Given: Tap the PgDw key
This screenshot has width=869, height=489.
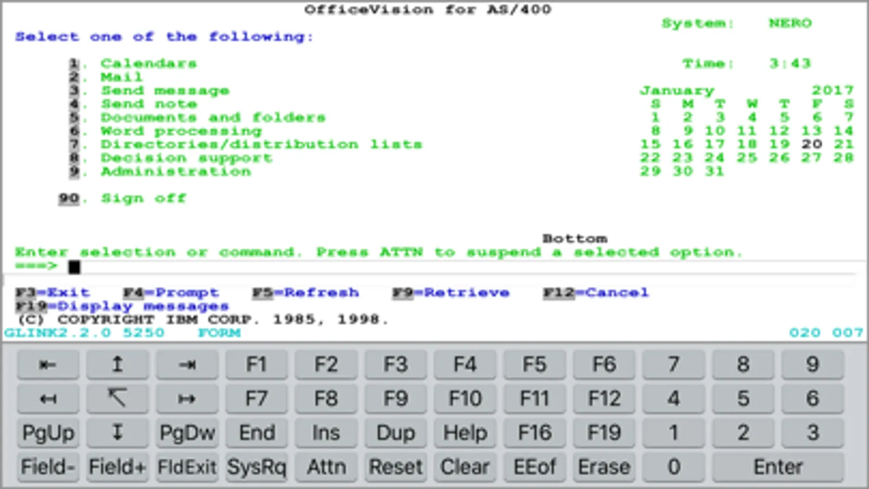Looking at the screenshot, I should click(x=187, y=433).
